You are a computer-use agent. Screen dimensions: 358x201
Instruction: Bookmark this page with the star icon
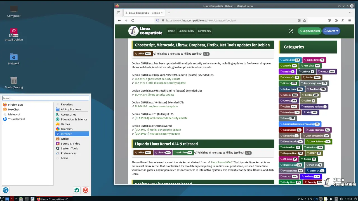coord(305,20)
